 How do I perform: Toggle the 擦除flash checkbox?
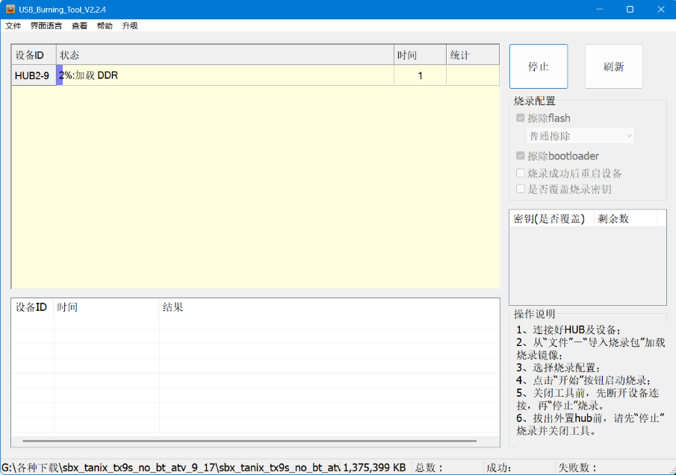[x=520, y=118]
